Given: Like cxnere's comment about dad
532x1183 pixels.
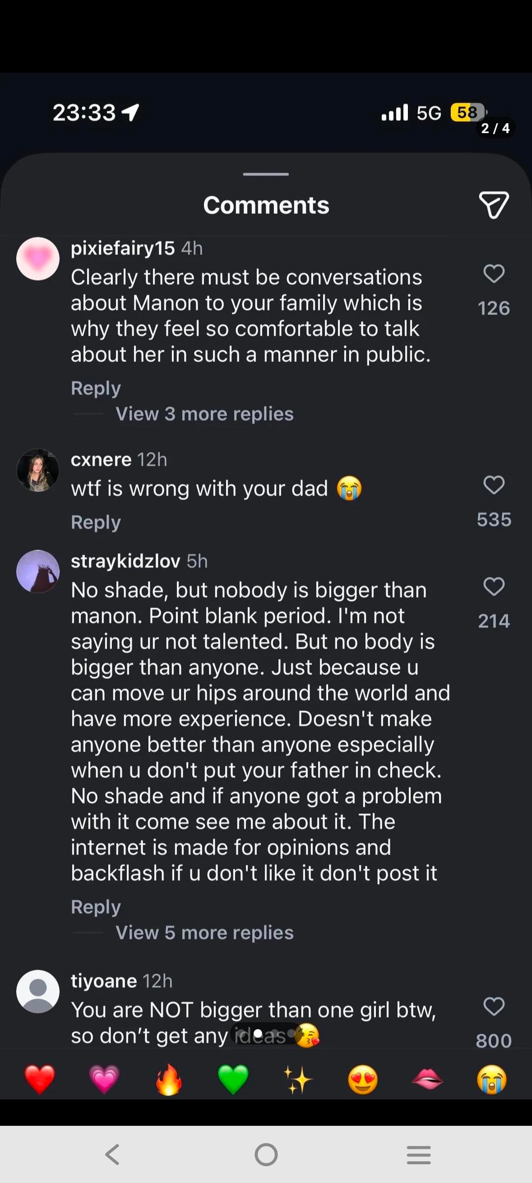Looking at the screenshot, I should [x=494, y=485].
